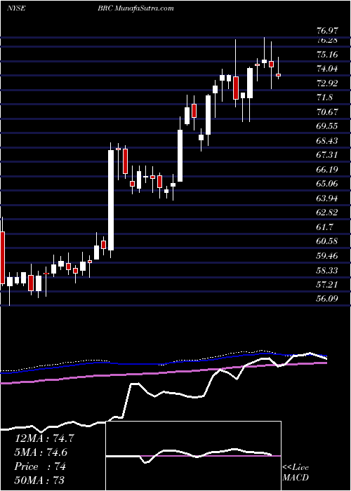Viewport: 351px width, 491px height.
Task: Click the 56.09 price level label
Action: tap(328, 298)
